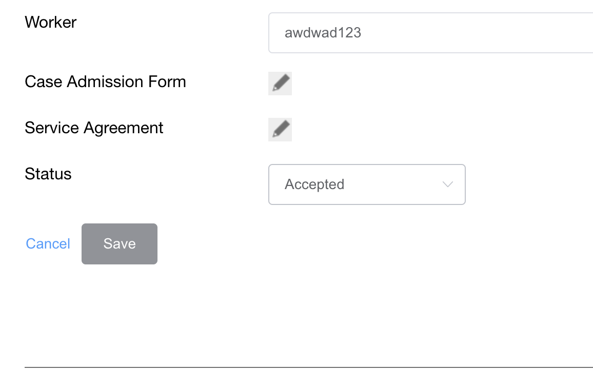This screenshot has width=593, height=371.
Task: Click the Case Admission Form label
Action: [x=105, y=82]
